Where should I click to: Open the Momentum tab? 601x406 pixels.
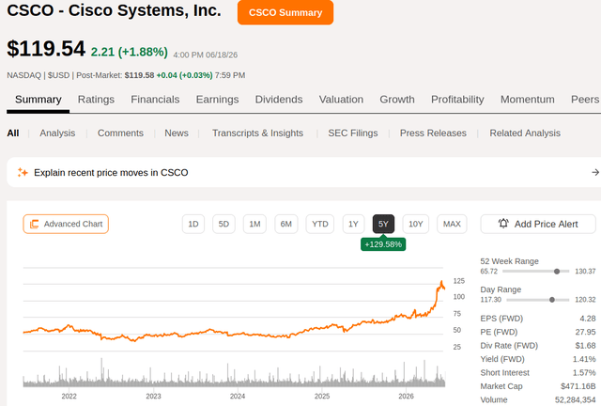[x=528, y=100]
